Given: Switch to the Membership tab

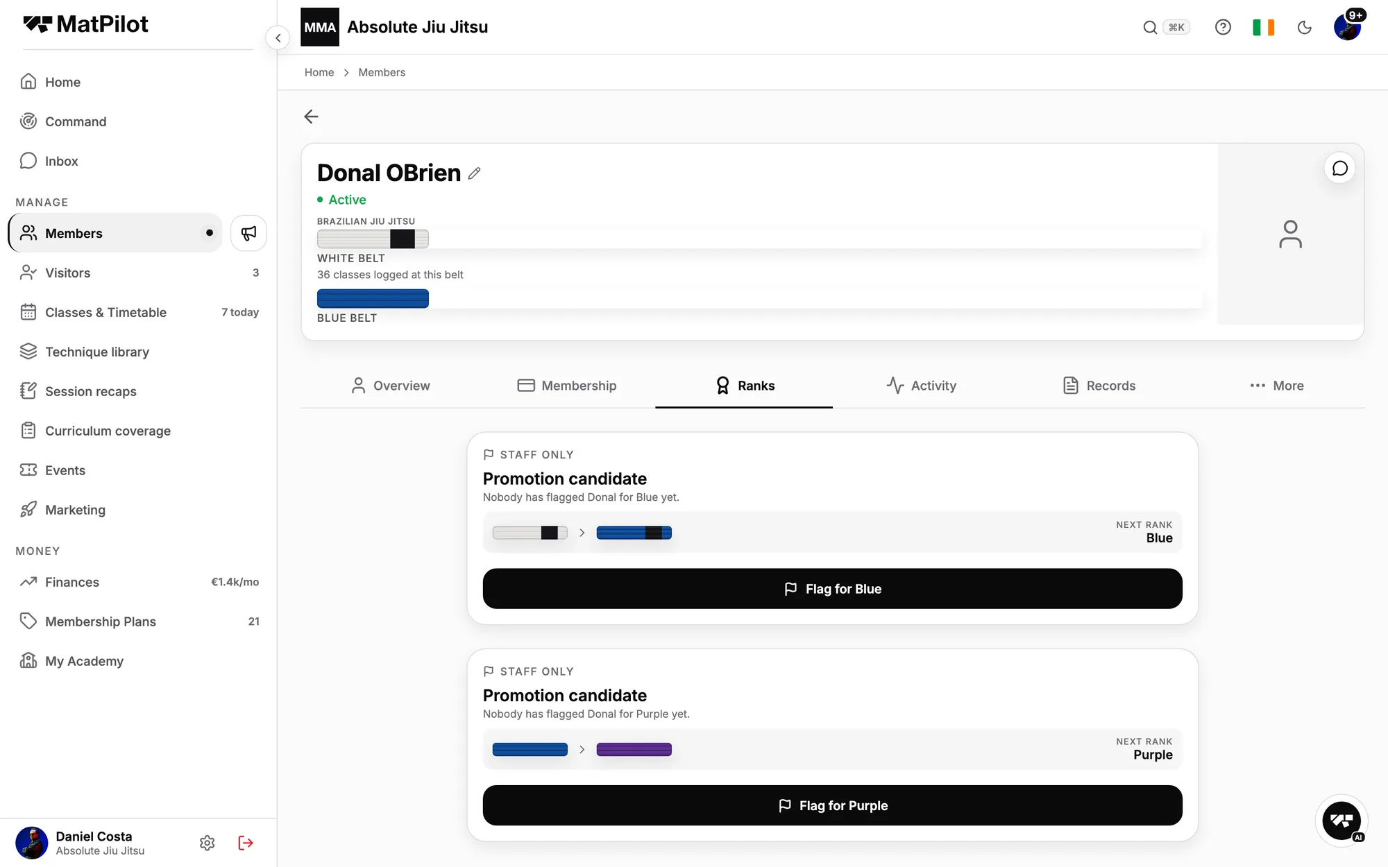Looking at the screenshot, I should tap(566, 386).
